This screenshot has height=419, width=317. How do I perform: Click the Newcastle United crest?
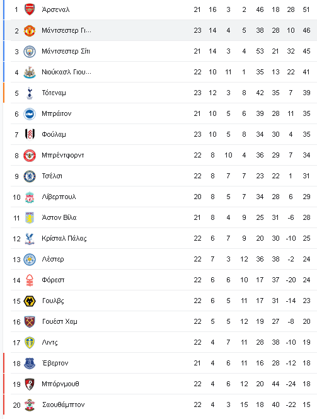pos(30,72)
